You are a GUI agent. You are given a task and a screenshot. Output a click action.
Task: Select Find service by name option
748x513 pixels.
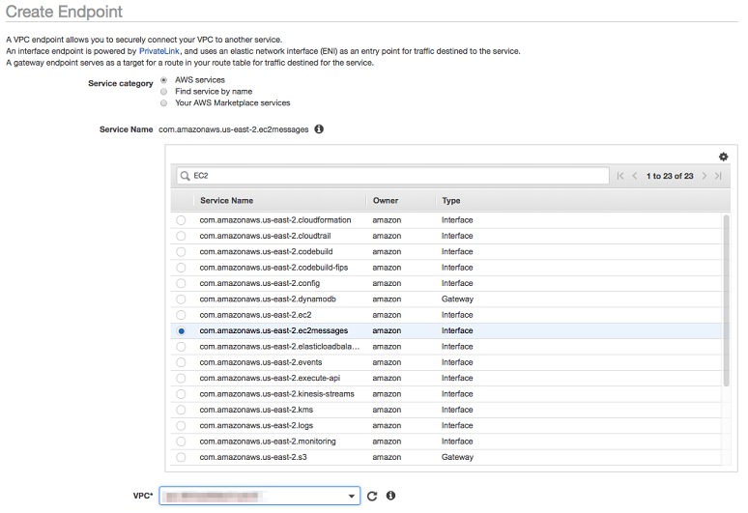point(163,92)
